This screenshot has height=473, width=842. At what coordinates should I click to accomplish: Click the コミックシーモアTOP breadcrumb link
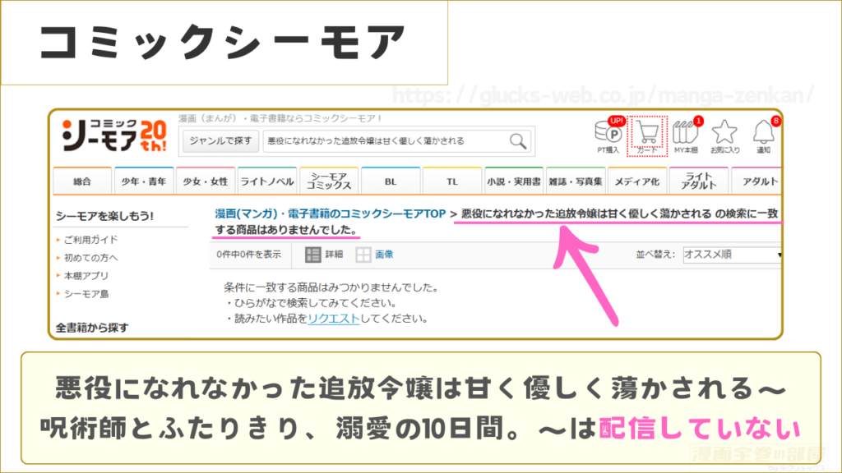(331, 214)
